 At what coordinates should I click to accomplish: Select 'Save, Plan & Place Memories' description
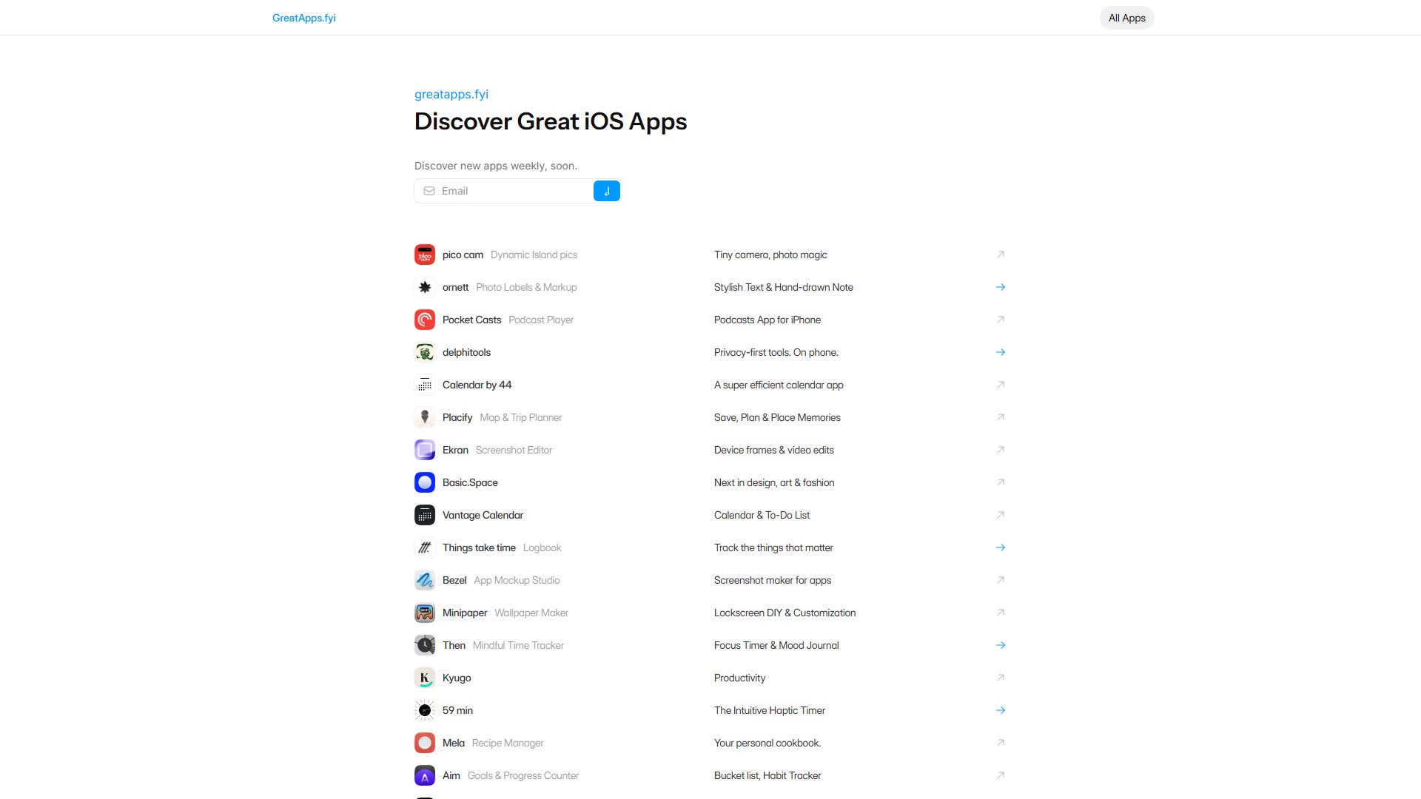tap(777, 417)
